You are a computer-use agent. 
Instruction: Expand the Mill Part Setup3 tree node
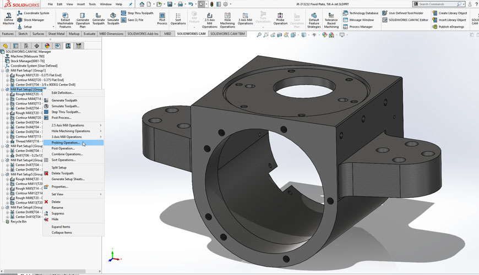tap(3, 146)
